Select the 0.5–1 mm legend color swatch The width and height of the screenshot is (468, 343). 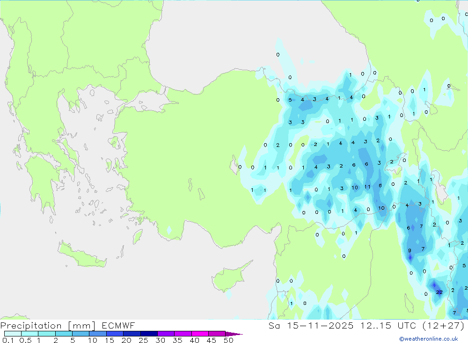tap(30, 334)
